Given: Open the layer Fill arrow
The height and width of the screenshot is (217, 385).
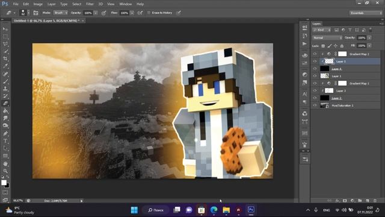Looking at the screenshot, I should coord(369,46).
